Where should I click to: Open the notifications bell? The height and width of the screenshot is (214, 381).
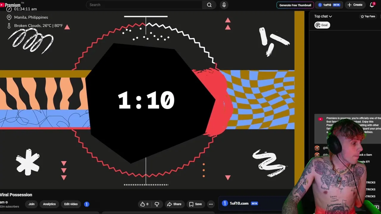tap(372, 5)
